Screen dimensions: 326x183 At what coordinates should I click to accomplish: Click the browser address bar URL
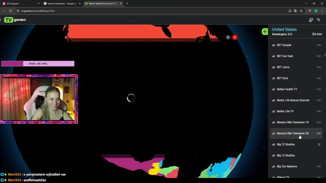click(38, 11)
